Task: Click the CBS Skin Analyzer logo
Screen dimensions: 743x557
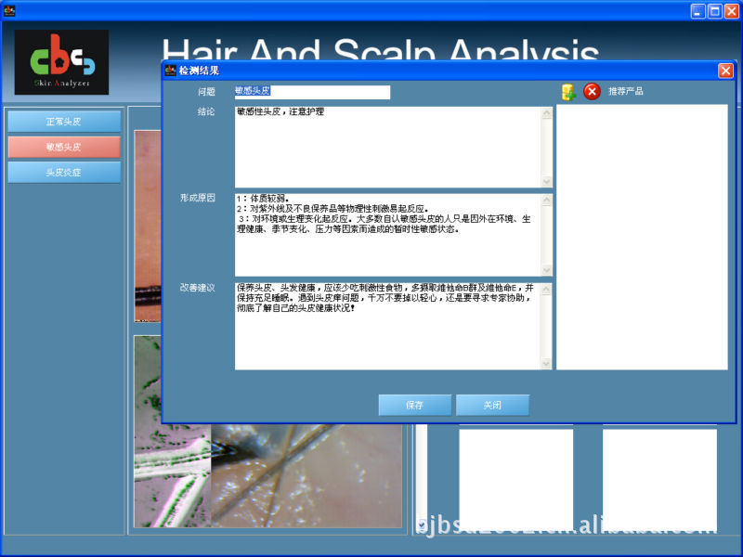Action: (x=61, y=62)
